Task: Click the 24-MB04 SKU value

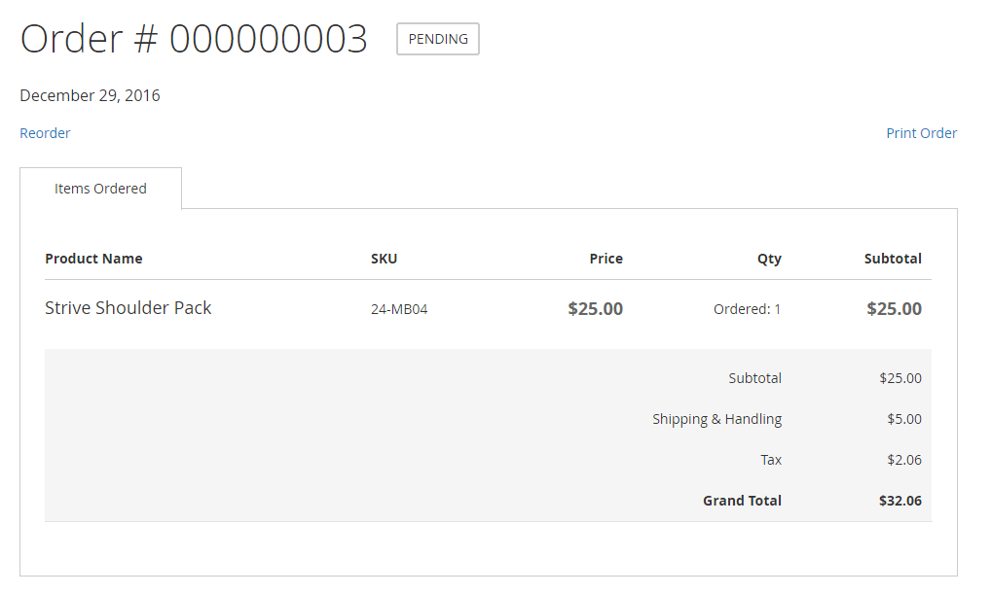Action: pyautogui.click(x=399, y=309)
